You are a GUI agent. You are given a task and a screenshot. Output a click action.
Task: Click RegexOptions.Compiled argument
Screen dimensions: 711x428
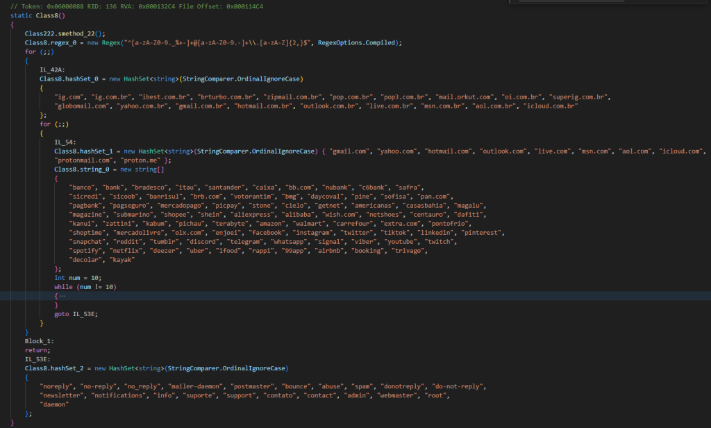click(356, 42)
